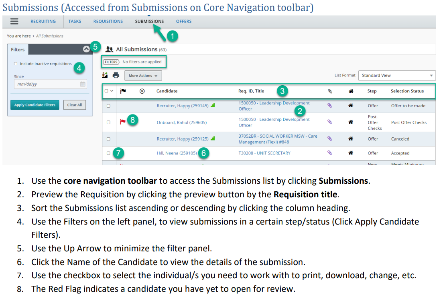Open 1500050 requisition in Onboard, Rahul row
This screenshot has width=443, height=303.
(274, 122)
